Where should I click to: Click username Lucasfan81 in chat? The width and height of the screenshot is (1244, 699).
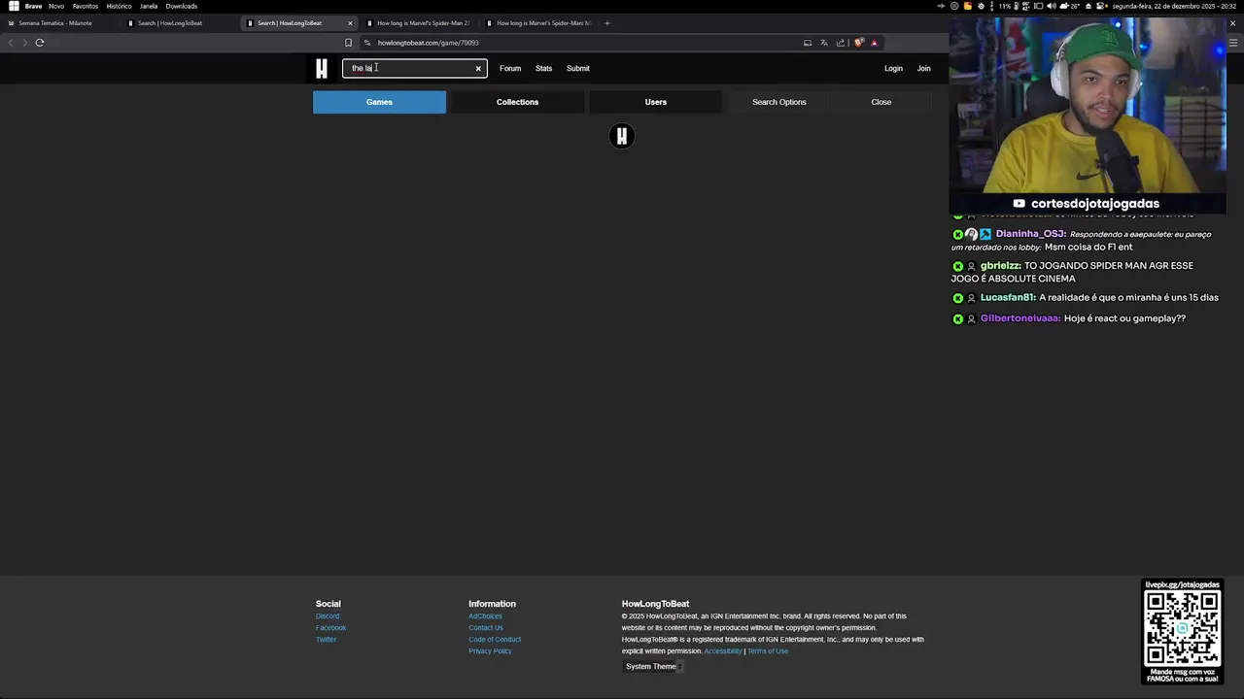pyautogui.click(x=1008, y=298)
